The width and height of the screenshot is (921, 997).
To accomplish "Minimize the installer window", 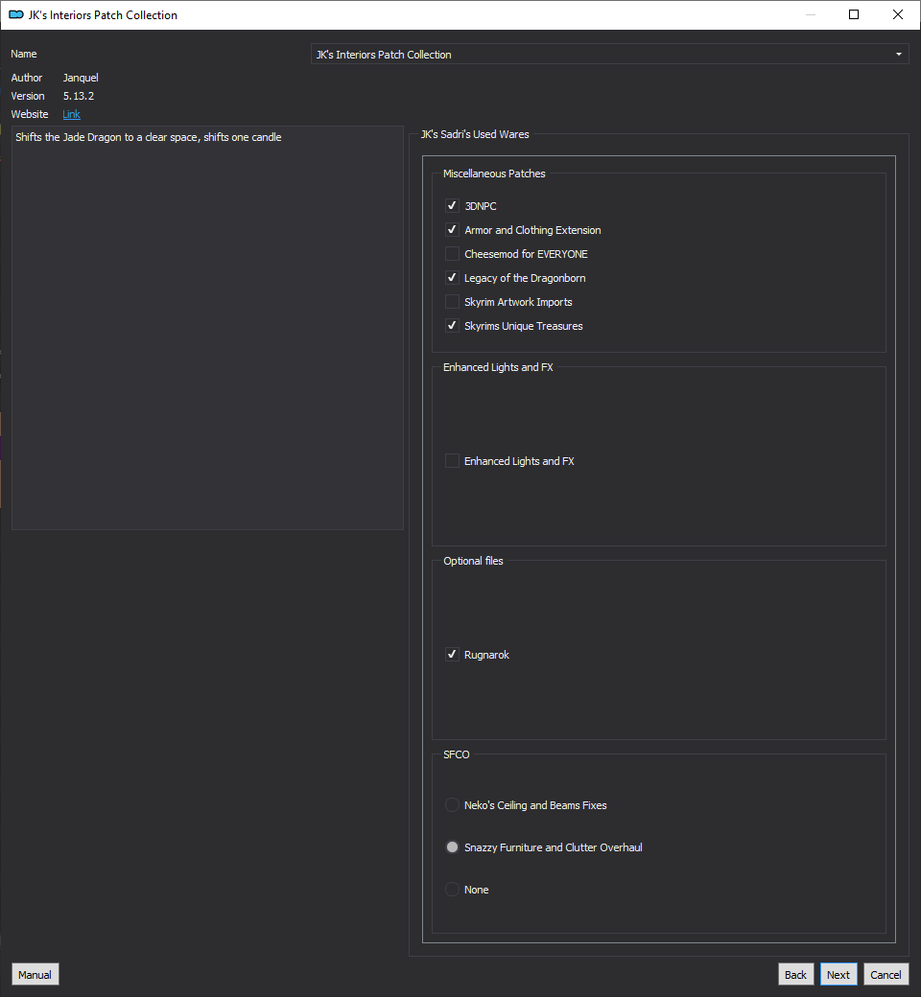I will coord(811,14).
